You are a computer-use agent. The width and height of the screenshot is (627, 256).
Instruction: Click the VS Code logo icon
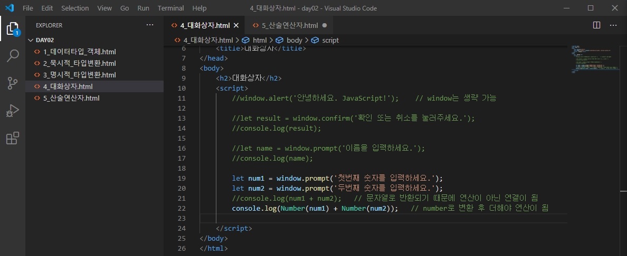(9, 8)
